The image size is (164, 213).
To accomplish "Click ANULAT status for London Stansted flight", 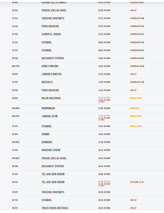I will [x=133, y=74].
